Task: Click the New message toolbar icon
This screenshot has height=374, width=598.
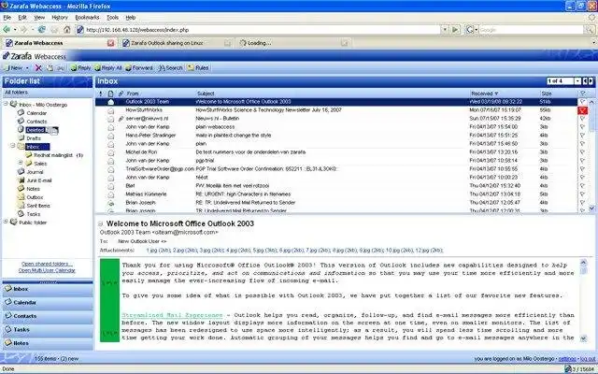Action: [13, 68]
